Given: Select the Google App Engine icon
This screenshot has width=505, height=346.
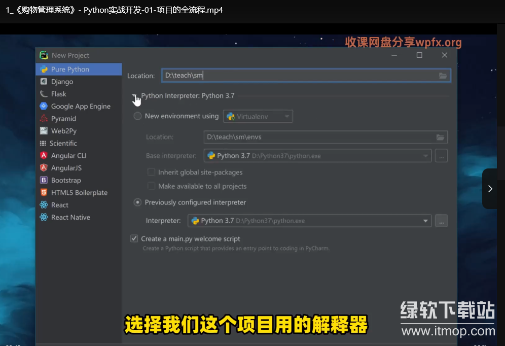Looking at the screenshot, I should (x=44, y=106).
